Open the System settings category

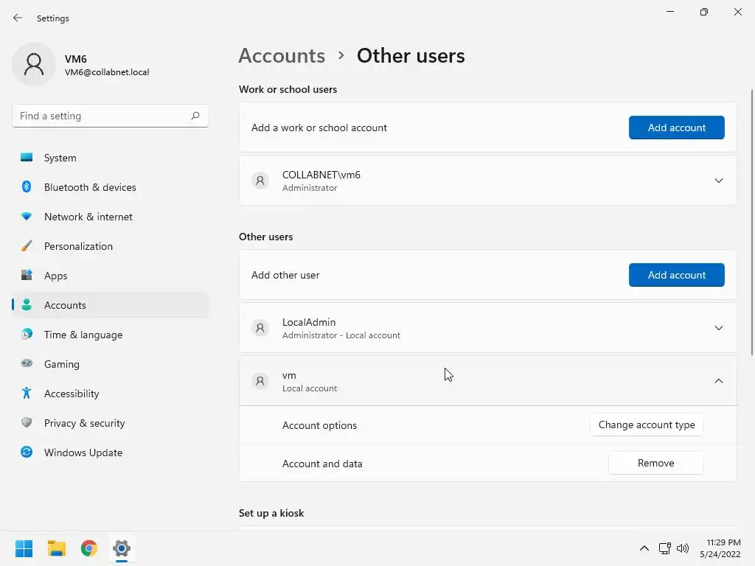click(x=60, y=158)
